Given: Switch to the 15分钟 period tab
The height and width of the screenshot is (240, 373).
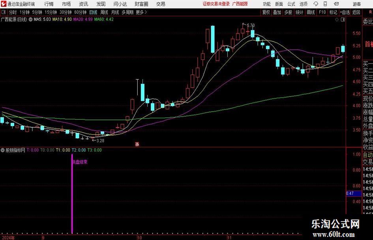Looking at the screenshot, I should [51, 12].
